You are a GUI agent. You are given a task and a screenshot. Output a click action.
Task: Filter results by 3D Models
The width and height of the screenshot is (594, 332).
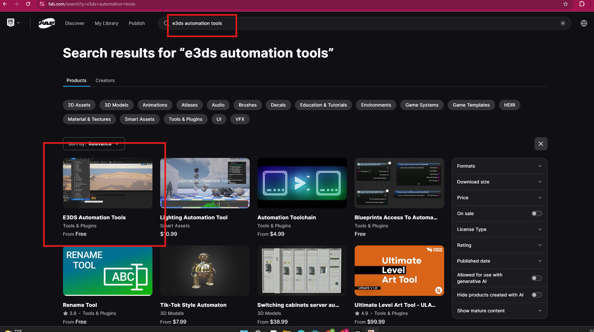[x=116, y=105]
